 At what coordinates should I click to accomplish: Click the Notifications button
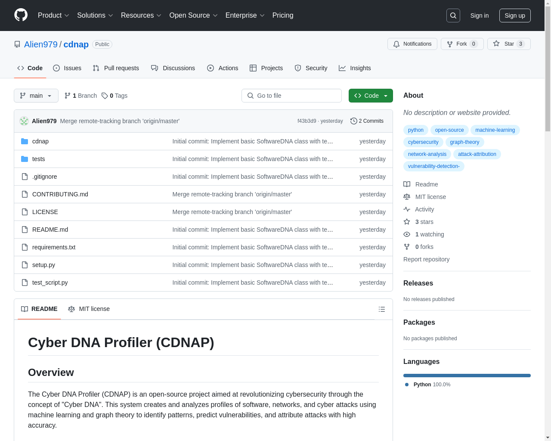click(412, 44)
